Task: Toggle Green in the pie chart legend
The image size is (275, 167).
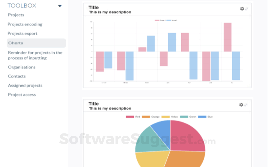Action: coord(188,117)
